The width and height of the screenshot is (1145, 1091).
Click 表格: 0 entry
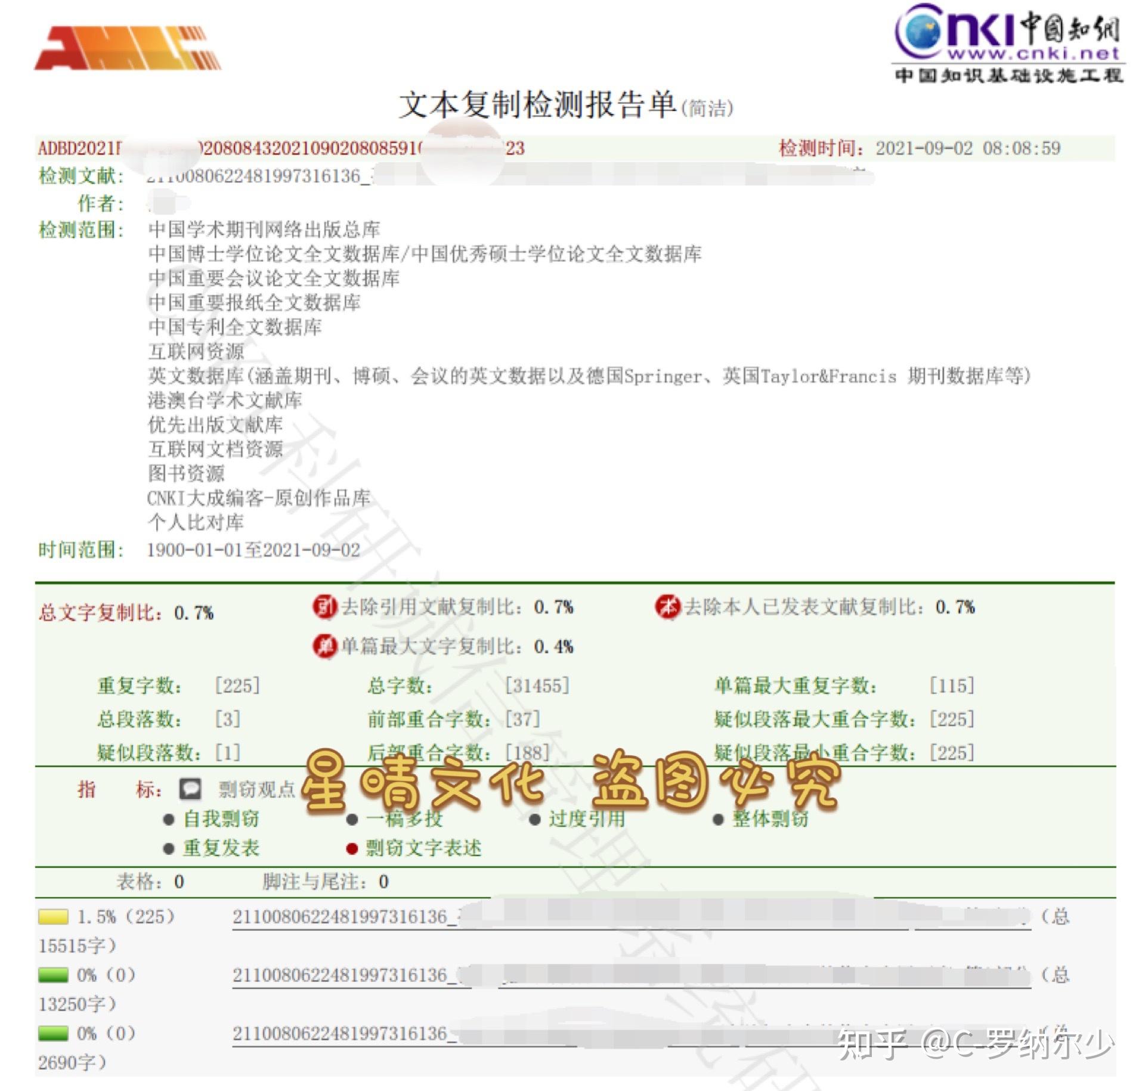click(x=150, y=882)
